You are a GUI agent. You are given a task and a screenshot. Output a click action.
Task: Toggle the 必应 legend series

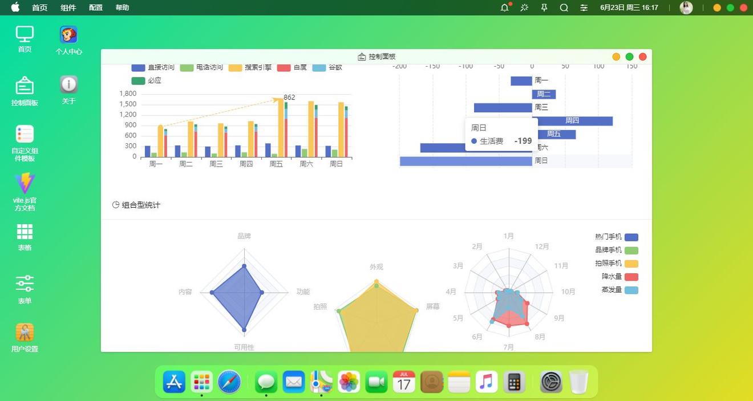click(x=147, y=80)
